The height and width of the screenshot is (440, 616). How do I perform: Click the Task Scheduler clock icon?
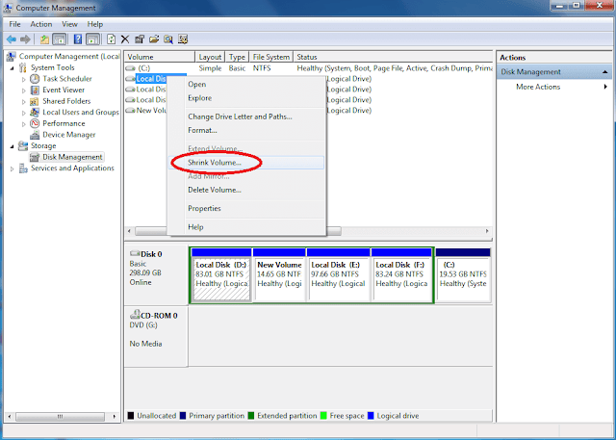pyautogui.click(x=35, y=79)
